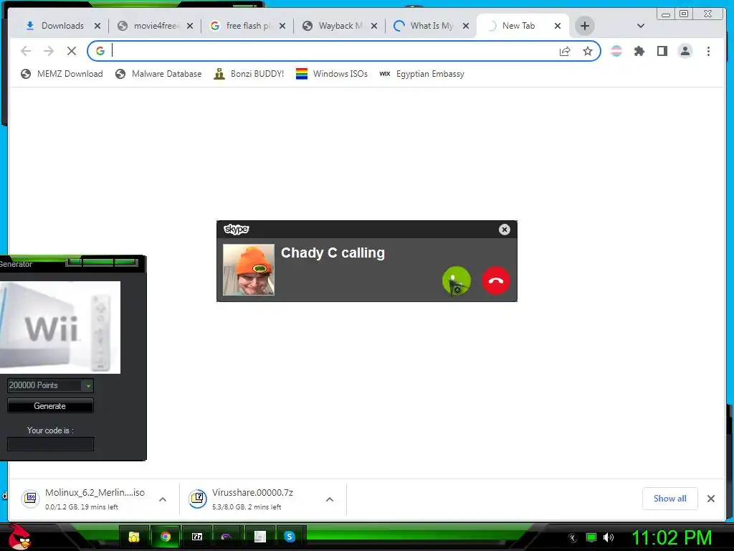Open the document window taskbar icon
Image resolution: width=734 pixels, height=551 pixels.
[259, 537]
